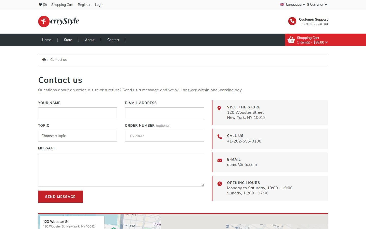The image size is (366, 229).
Task: Click the red customer support phone icon
Action: pos(292,21)
